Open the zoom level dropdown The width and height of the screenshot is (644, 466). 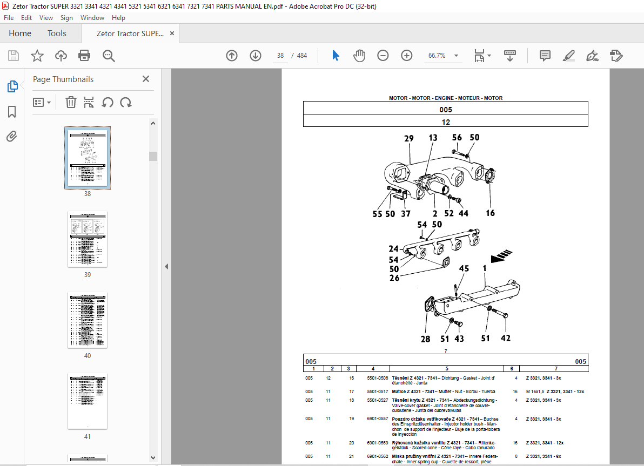tap(456, 56)
